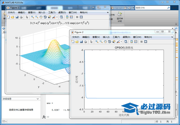180x125 pixels.
Task: Click Save icon in Figure 2 toolbar
Action: [81, 42]
